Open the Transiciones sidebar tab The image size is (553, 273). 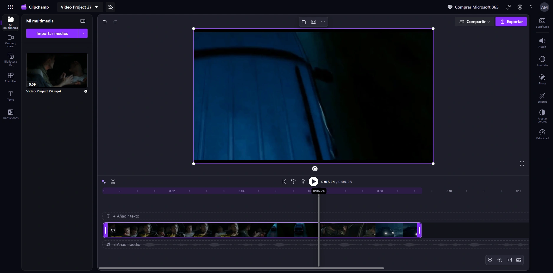(x=11, y=114)
